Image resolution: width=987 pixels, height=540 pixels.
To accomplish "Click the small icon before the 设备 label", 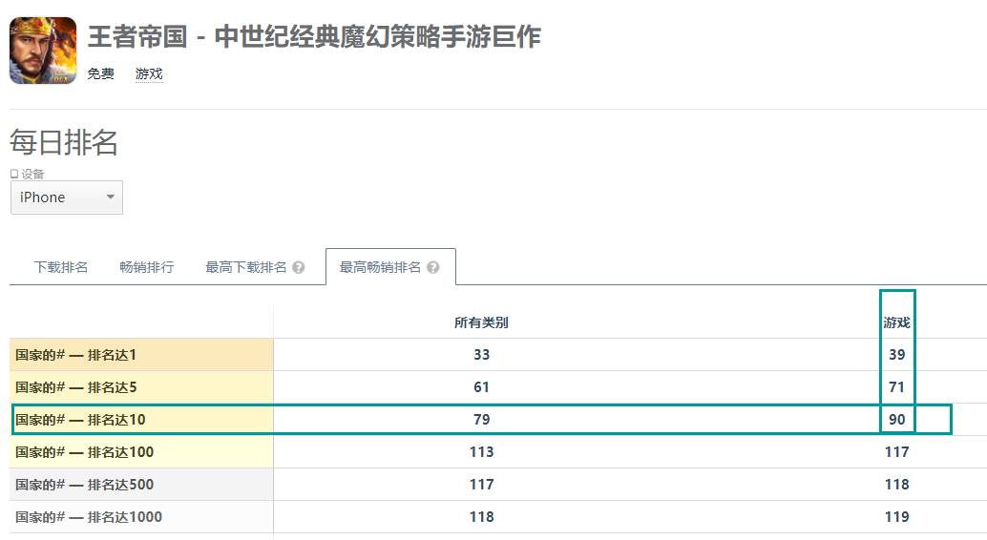I will pos(14,174).
